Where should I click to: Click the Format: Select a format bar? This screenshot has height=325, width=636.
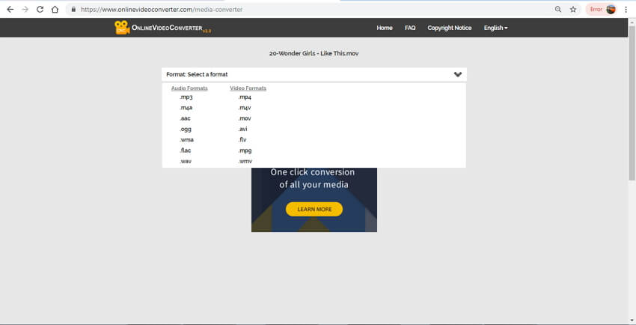click(x=299, y=74)
